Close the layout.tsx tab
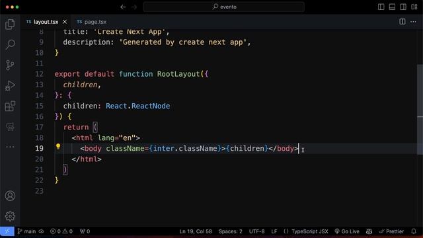 click(65, 22)
